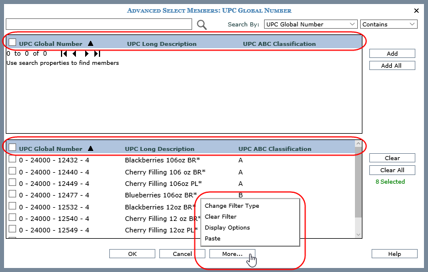Screen dimensions: 428x272
Task: Go to next page of search results
Action: (x=86, y=53)
